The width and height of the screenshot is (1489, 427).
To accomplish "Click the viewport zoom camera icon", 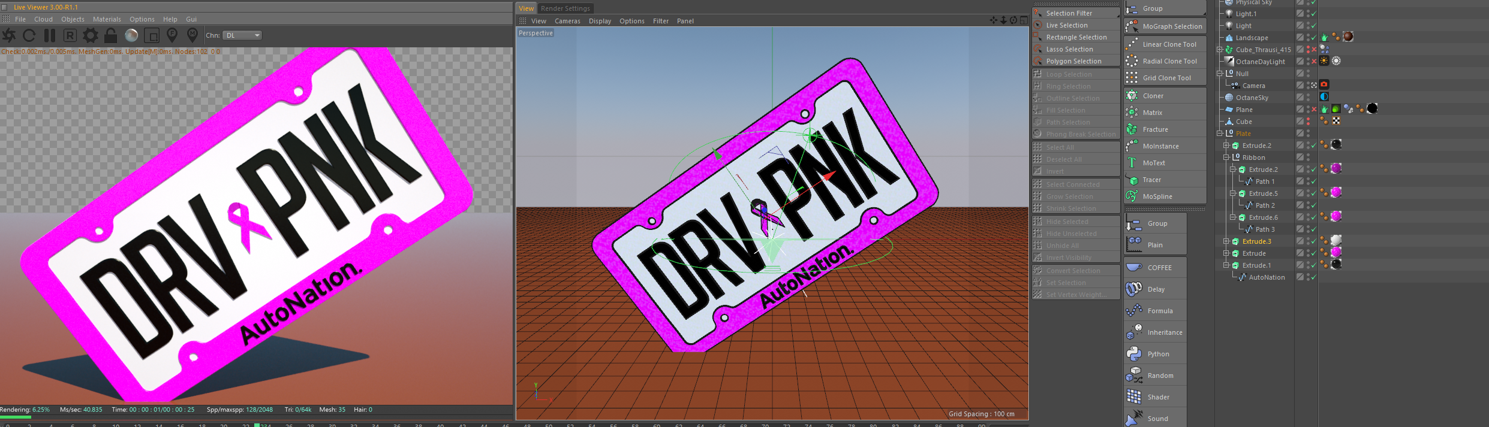I will click(1003, 20).
